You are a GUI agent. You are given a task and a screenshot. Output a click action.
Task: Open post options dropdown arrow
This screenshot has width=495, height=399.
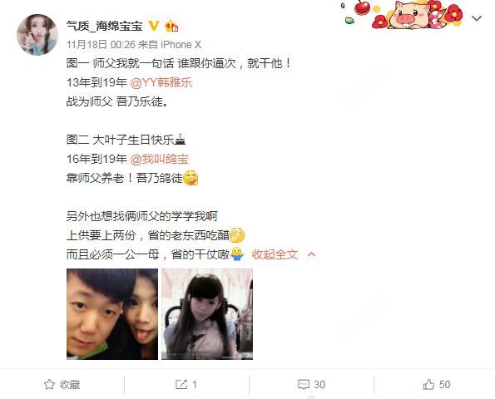pos(477,18)
